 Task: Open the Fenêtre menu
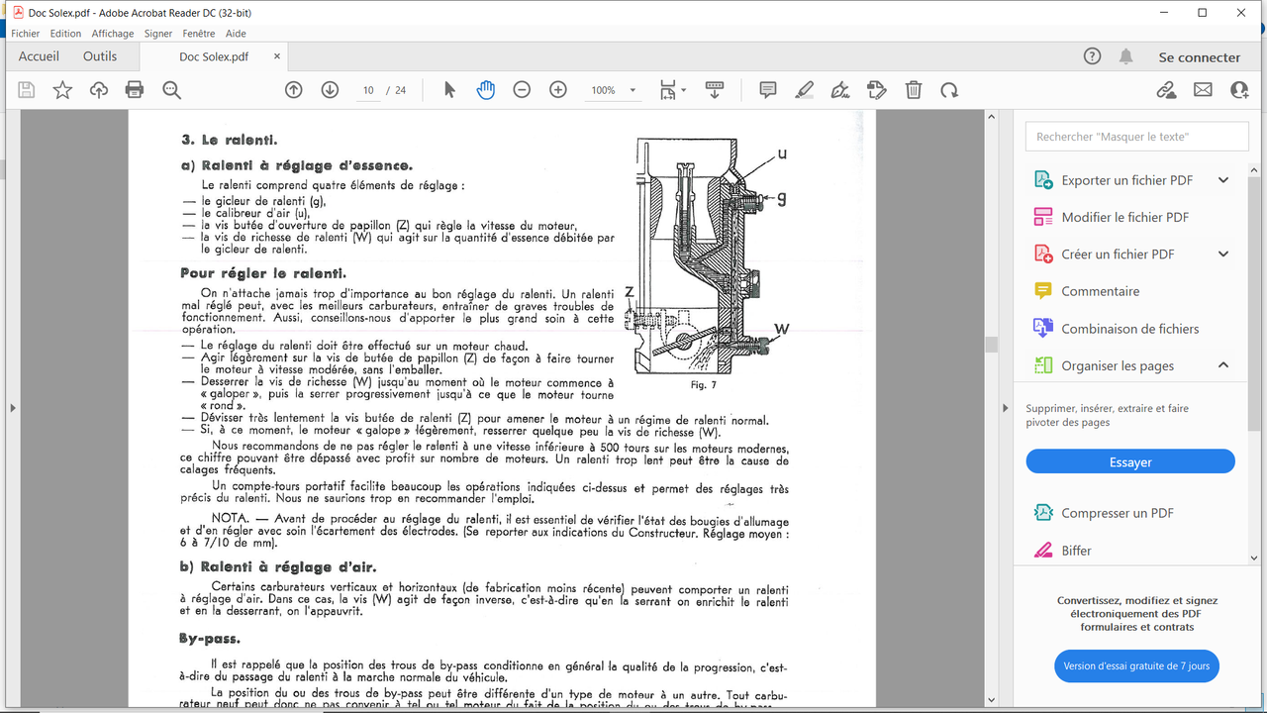(x=199, y=34)
